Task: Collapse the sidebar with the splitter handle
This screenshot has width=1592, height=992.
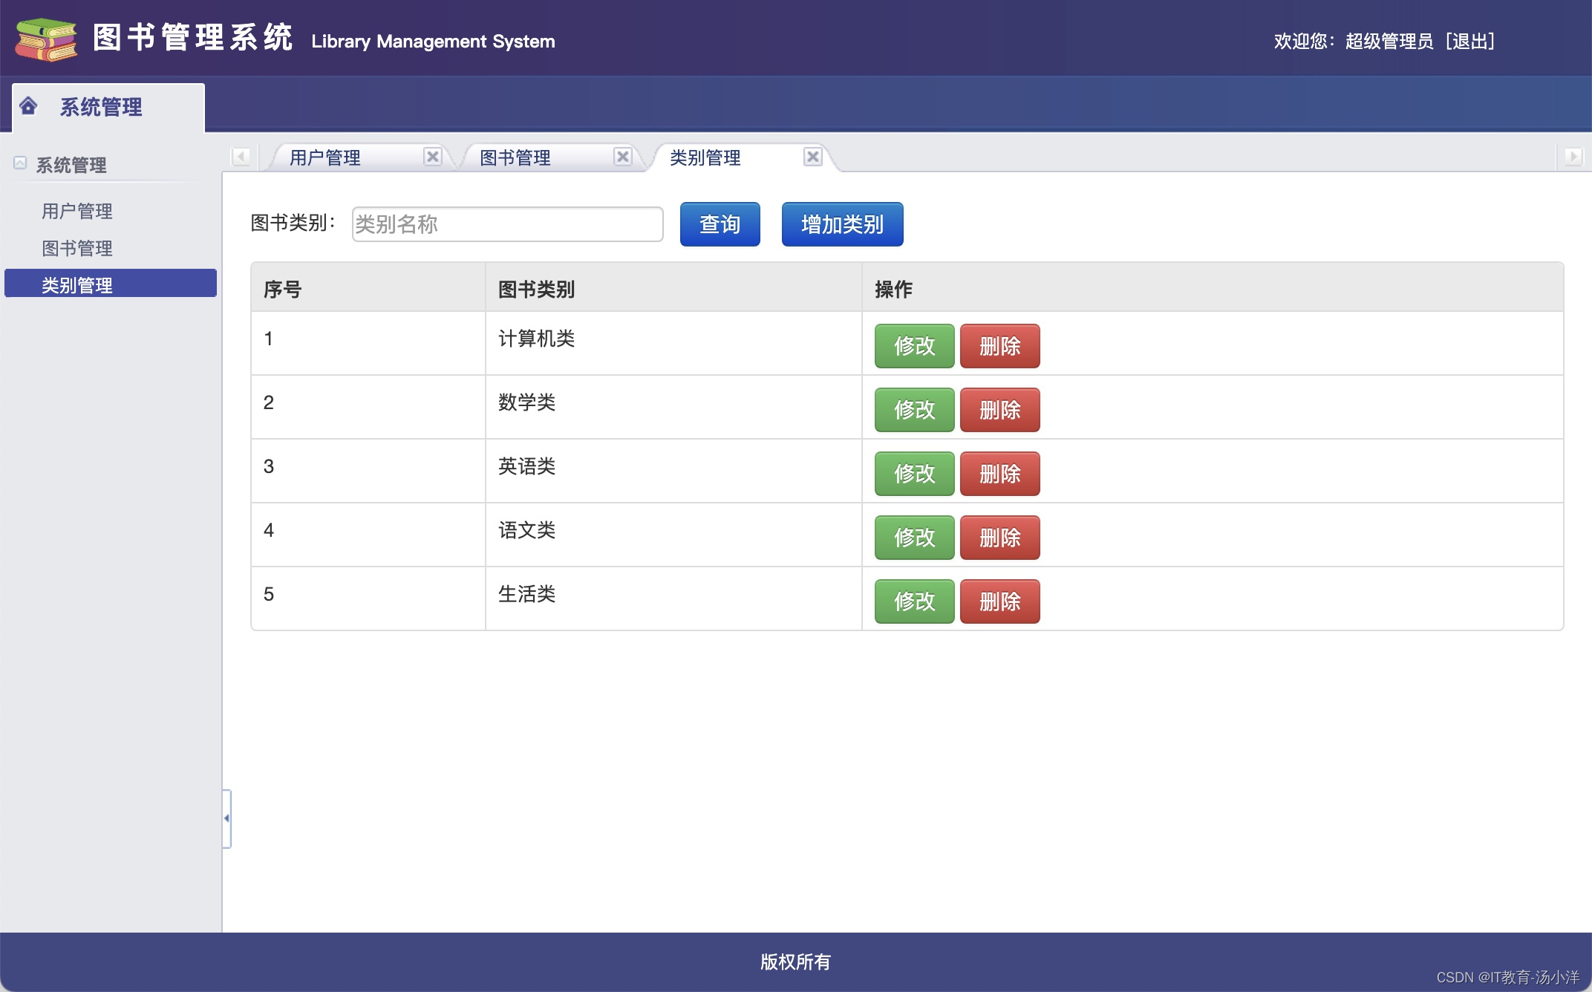Action: 226,818
